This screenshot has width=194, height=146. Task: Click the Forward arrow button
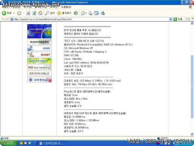pos(19,13)
